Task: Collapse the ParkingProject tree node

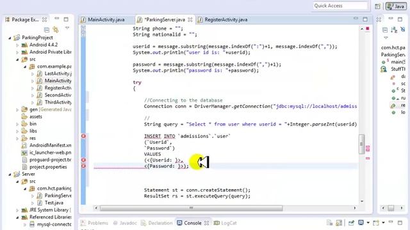Action: [x=10, y=38]
